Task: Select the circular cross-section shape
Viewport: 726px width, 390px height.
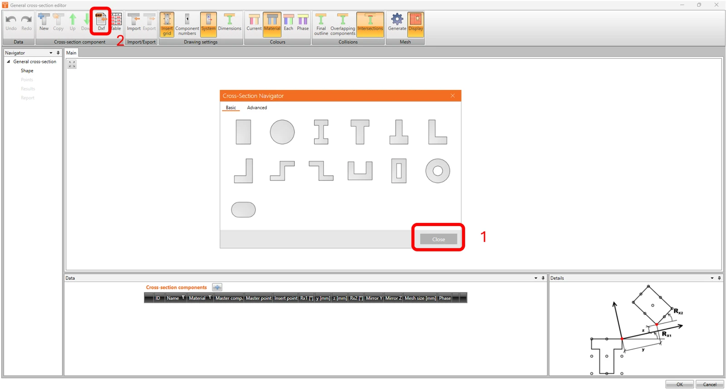Action: 282,132
